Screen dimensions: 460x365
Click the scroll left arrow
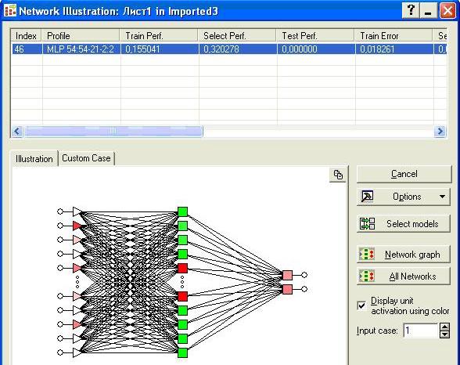click(x=17, y=132)
